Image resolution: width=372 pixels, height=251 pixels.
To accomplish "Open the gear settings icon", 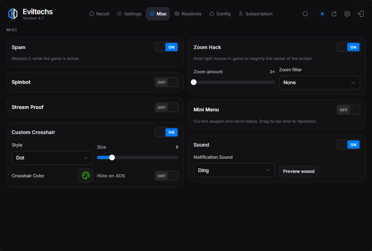I will tap(347, 14).
